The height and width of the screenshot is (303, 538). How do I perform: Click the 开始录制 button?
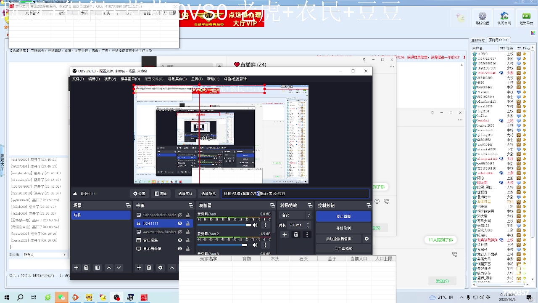pos(343,228)
